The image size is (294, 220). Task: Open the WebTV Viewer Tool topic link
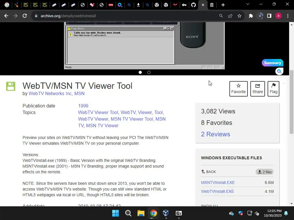click(98, 112)
